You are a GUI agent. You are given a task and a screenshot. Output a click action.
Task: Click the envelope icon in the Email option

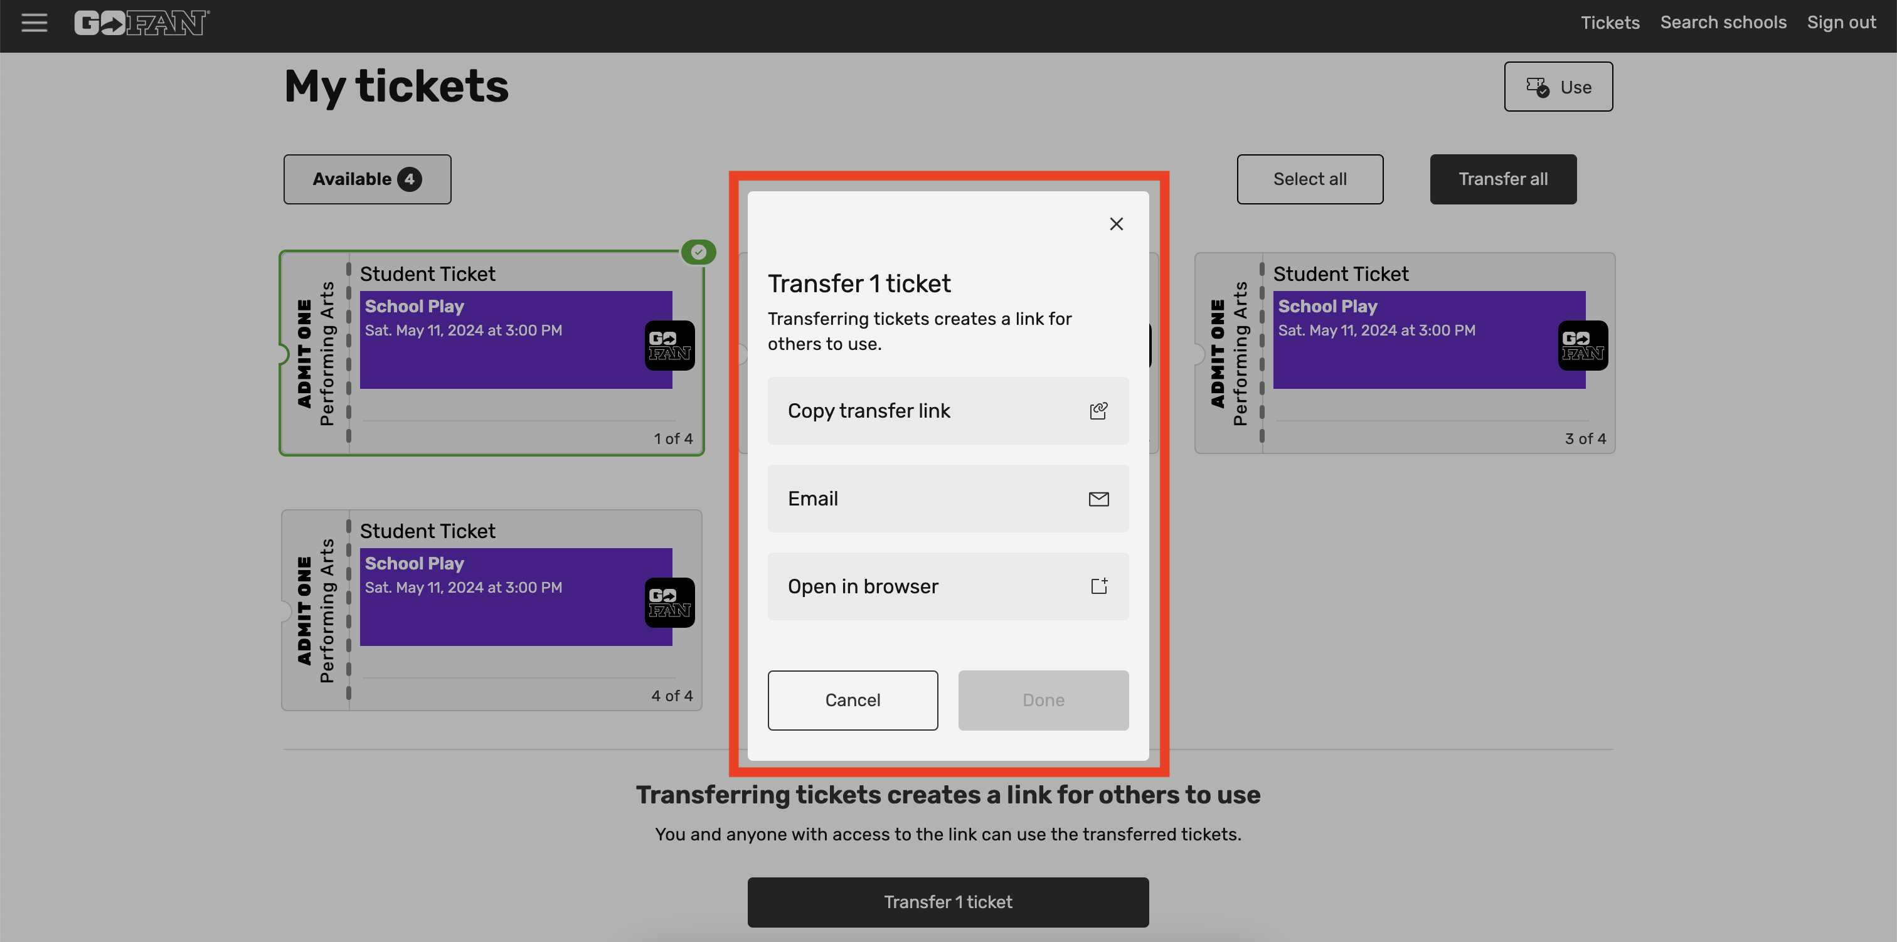[1098, 499]
